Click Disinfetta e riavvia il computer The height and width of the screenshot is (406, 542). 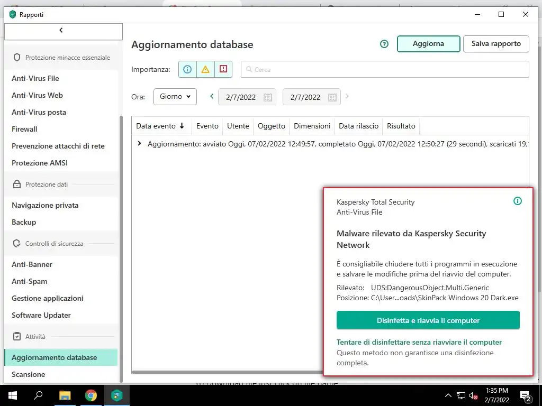428,320
